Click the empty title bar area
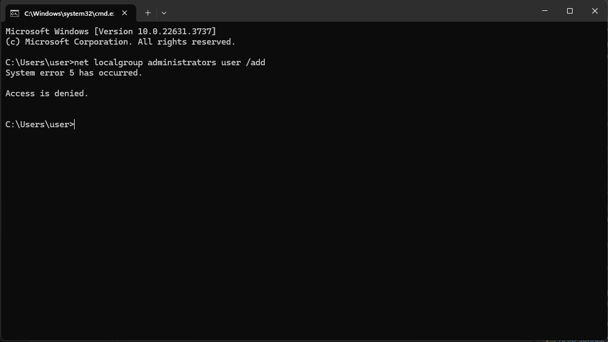The image size is (608, 342). 349,11
